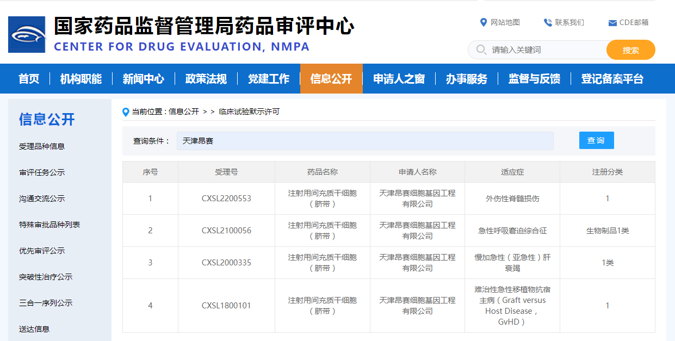Click the 信息公开 sidebar heading
Screen dimensions: 675x341
point(47,119)
